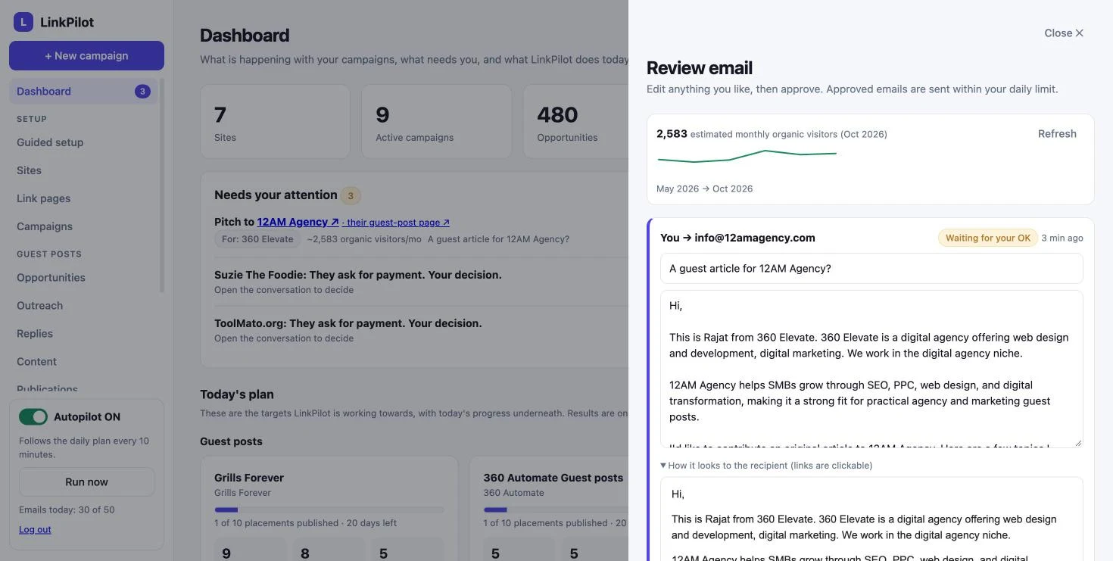The image size is (1113, 561).
Task: Click the 7 Sites stat card
Action: point(275,122)
